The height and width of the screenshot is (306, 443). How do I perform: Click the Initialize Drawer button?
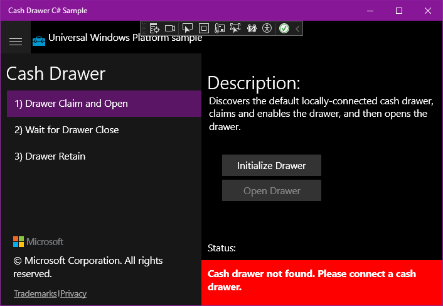272,165
